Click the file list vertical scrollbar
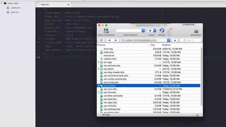This screenshot has width=226, height=127. [x=201, y=76]
